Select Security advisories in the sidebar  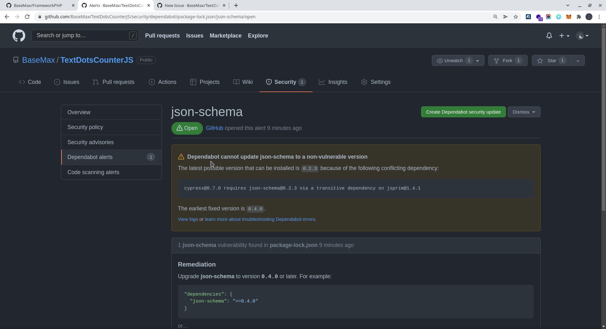pos(111,142)
